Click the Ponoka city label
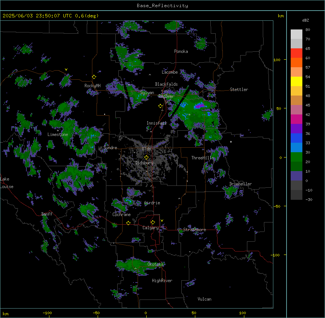This screenshot has width=325, height=318. [181, 51]
